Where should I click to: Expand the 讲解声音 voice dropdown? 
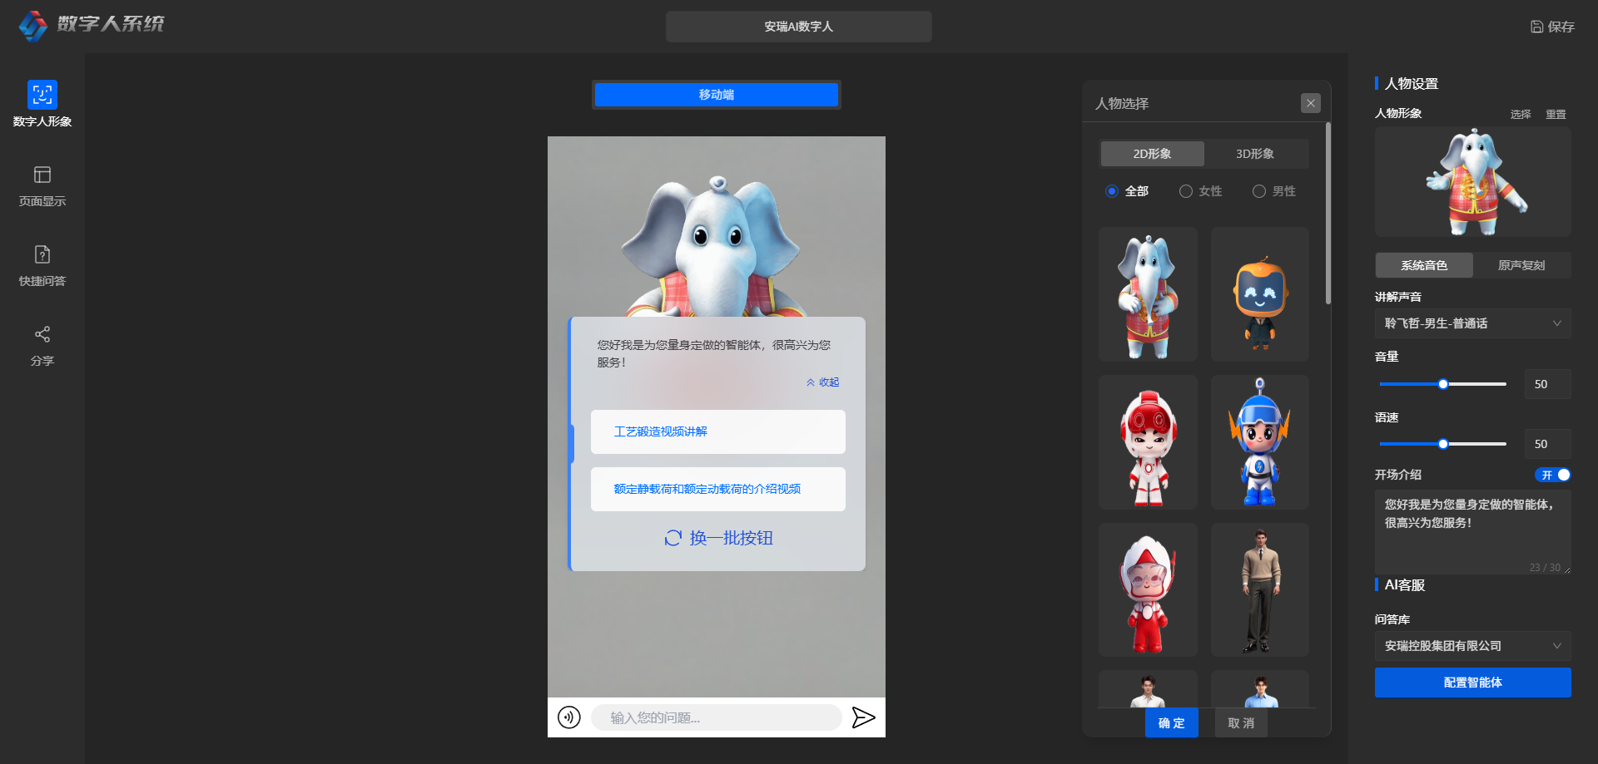1471,323
